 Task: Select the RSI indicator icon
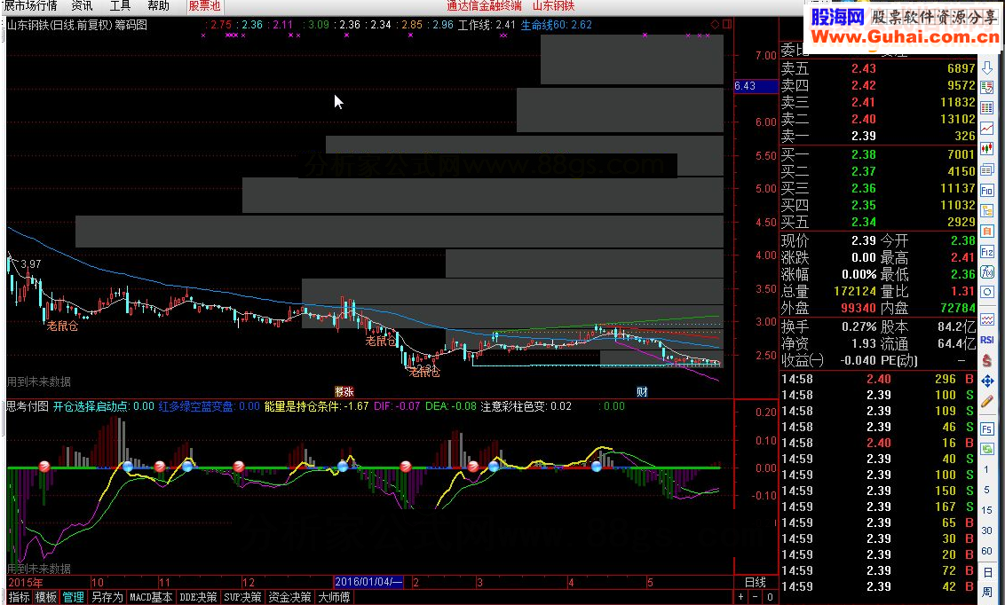987,340
